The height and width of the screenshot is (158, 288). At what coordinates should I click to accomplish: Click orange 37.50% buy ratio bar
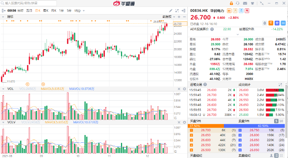click(x=206, y=126)
